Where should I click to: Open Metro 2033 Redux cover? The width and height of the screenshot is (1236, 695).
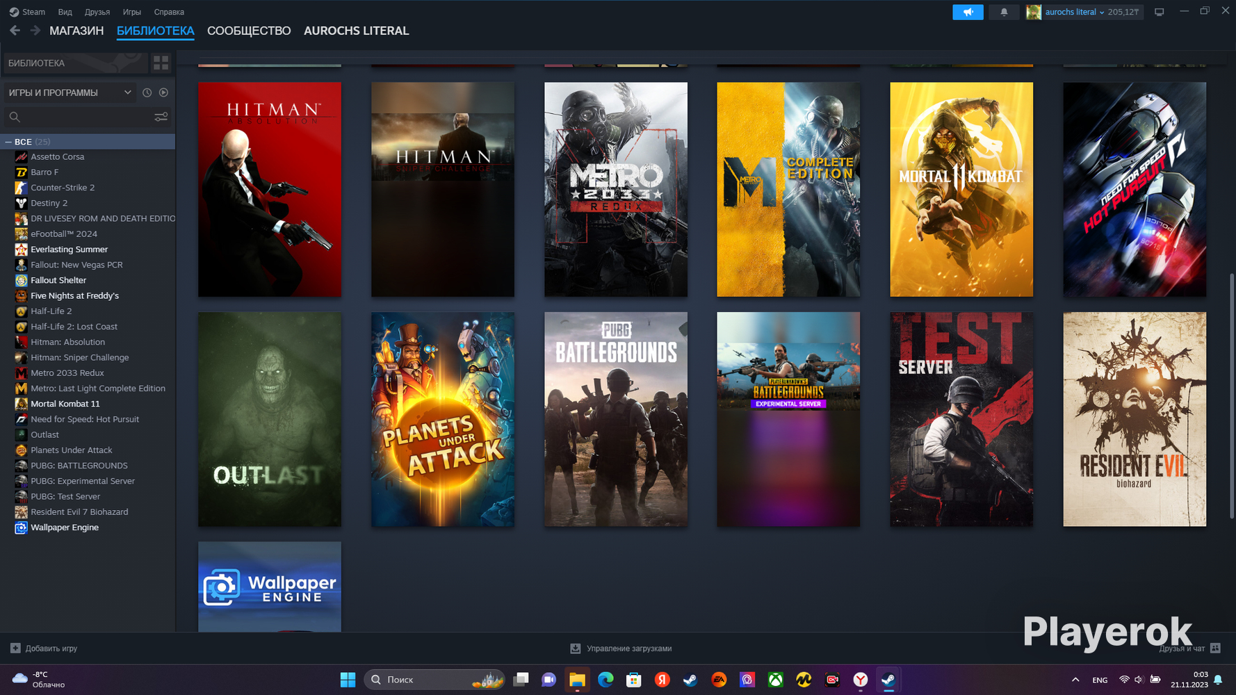(x=616, y=190)
